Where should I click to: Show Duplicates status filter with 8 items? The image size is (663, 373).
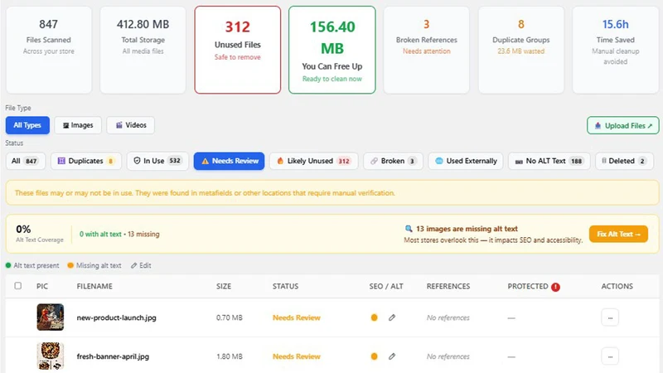click(86, 161)
